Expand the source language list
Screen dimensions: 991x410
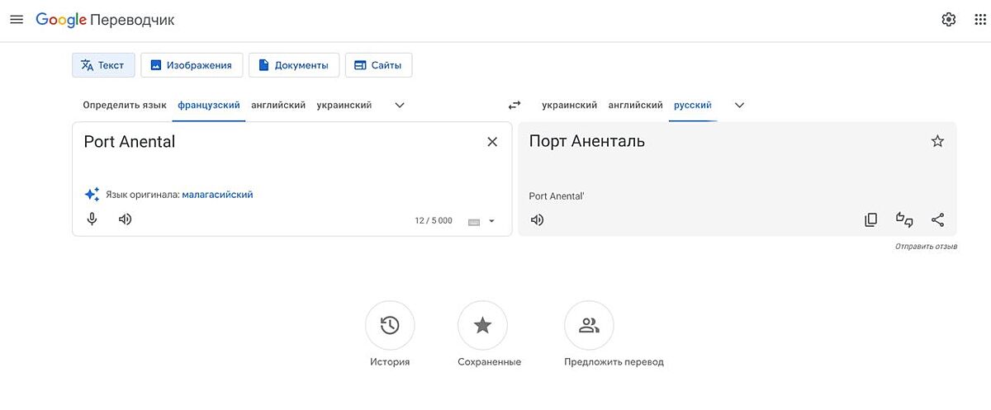[400, 106]
